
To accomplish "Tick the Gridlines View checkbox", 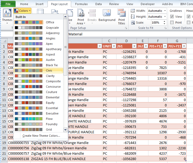I will 172,17.
